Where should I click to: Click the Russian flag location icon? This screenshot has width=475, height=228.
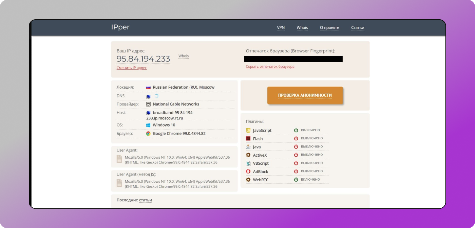coord(148,87)
